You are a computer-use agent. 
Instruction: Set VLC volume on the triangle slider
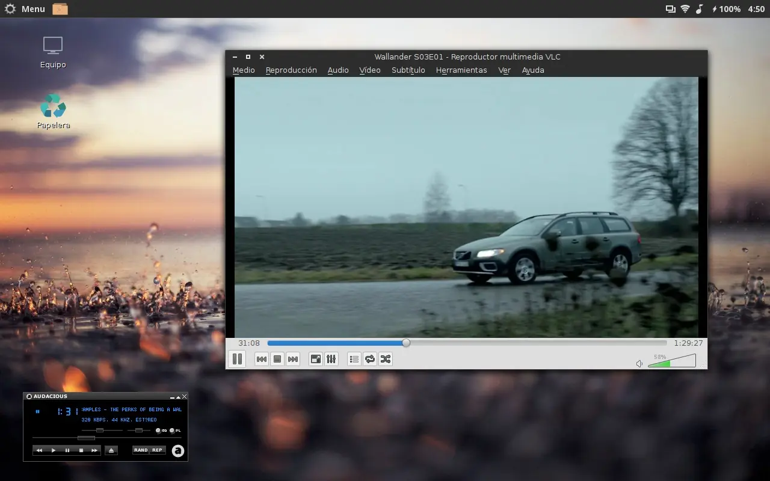point(671,361)
